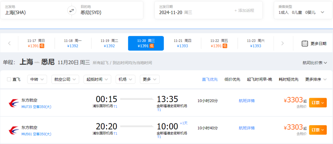Sort by 低价优先 lowest price
The image size is (333, 144).
232,79
